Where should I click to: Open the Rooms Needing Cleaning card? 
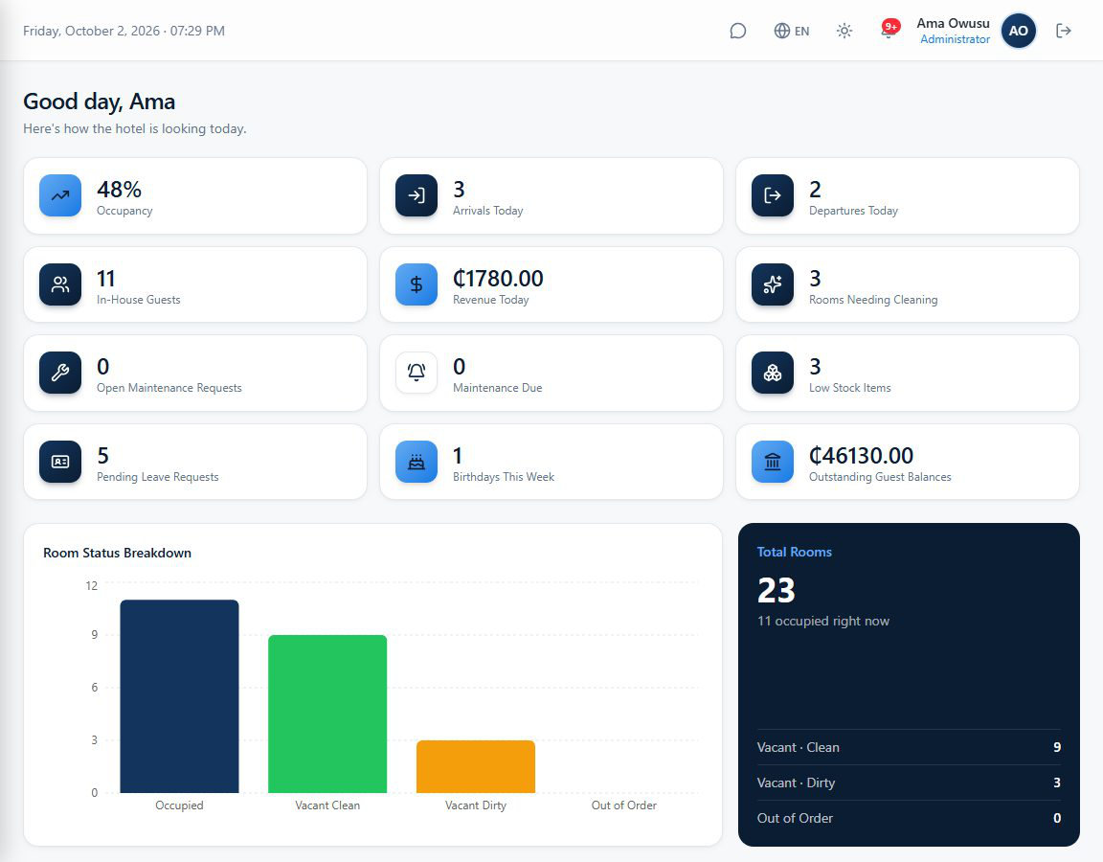908,284
